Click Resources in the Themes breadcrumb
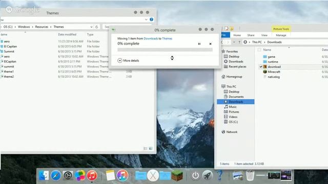The image size is (328, 184). (42, 27)
